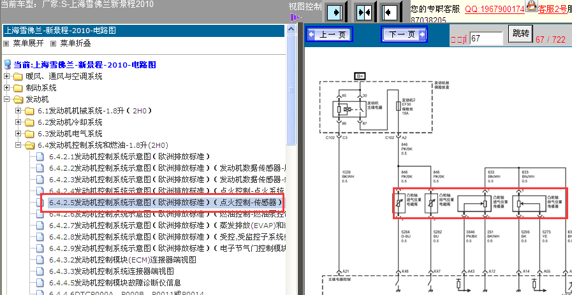The height and width of the screenshot is (295, 572).
Task: Open 6.4.3.2发动机控制模块(ECM)连接器端视图
Action: (122, 259)
